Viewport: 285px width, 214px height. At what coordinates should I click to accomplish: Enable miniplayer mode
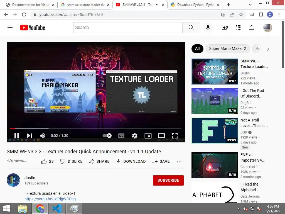[148, 136]
